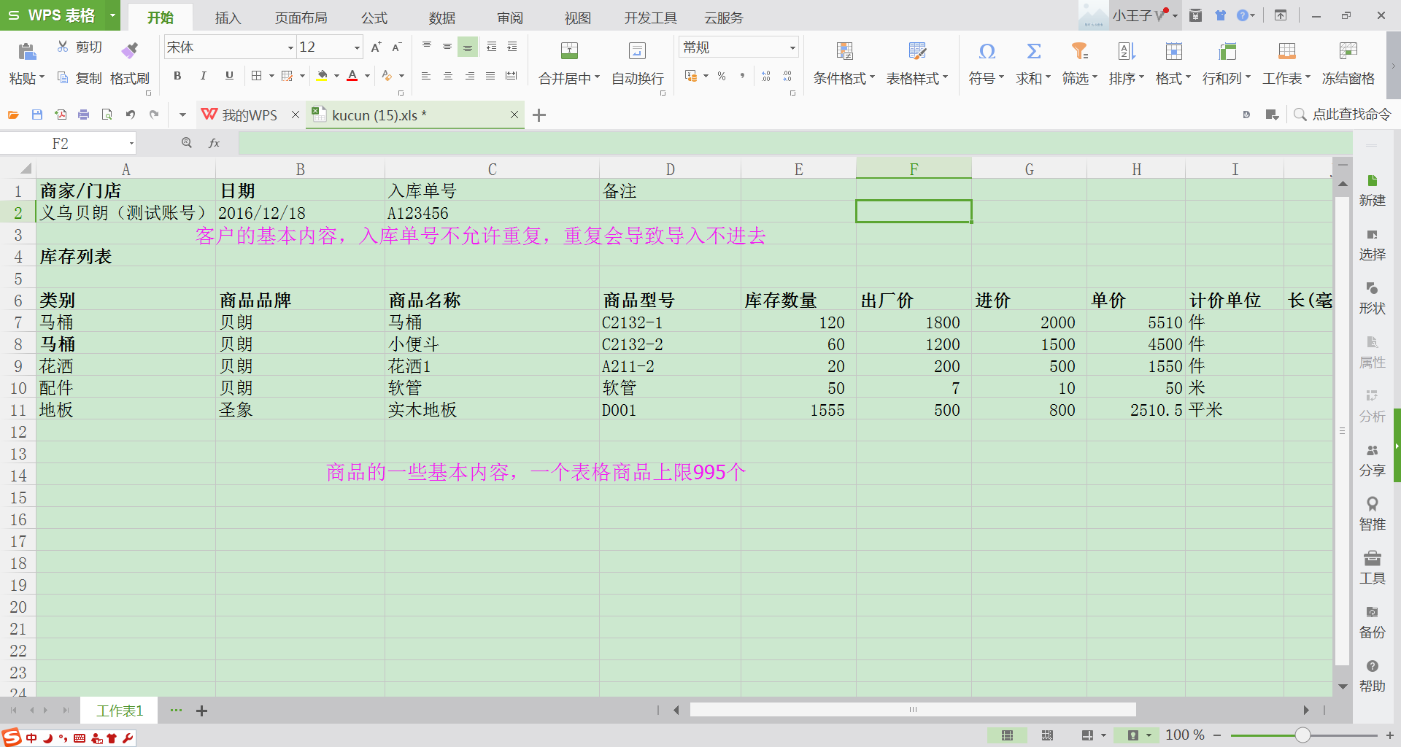Open the Tools (工具) sidebar button
Image resolution: width=1401 pixels, height=747 pixels.
[x=1372, y=569]
